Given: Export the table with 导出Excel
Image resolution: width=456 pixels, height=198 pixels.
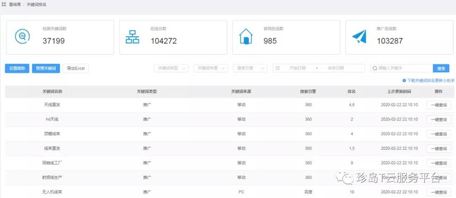Looking at the screenshot, I should pos(76,68).
